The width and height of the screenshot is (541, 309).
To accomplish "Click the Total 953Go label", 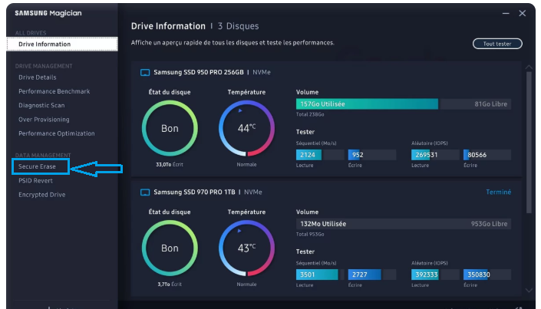I will tap(310, 234).
